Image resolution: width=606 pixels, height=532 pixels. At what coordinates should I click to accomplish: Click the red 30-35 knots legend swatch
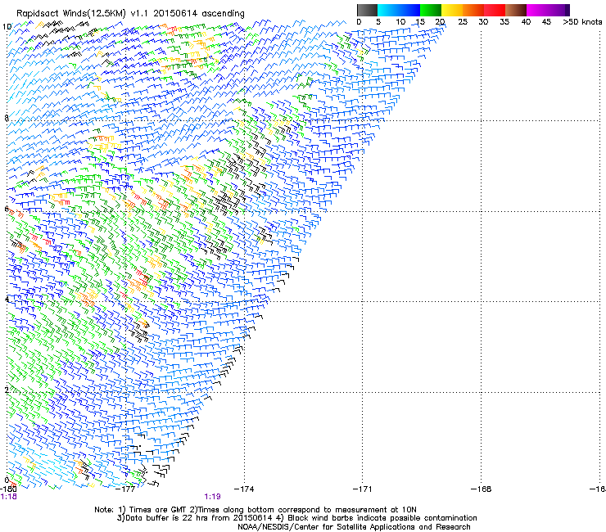(495, 10)
